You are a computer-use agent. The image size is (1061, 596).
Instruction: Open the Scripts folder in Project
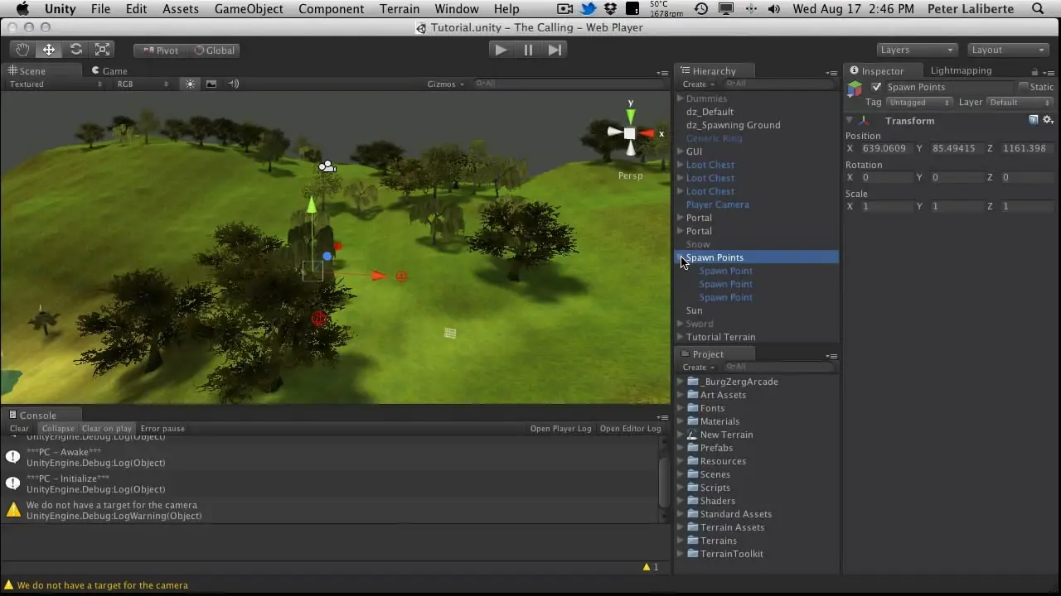click(715, 488)
